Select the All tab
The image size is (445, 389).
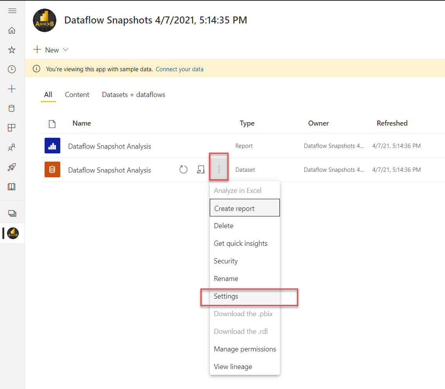tap(48, 95)
